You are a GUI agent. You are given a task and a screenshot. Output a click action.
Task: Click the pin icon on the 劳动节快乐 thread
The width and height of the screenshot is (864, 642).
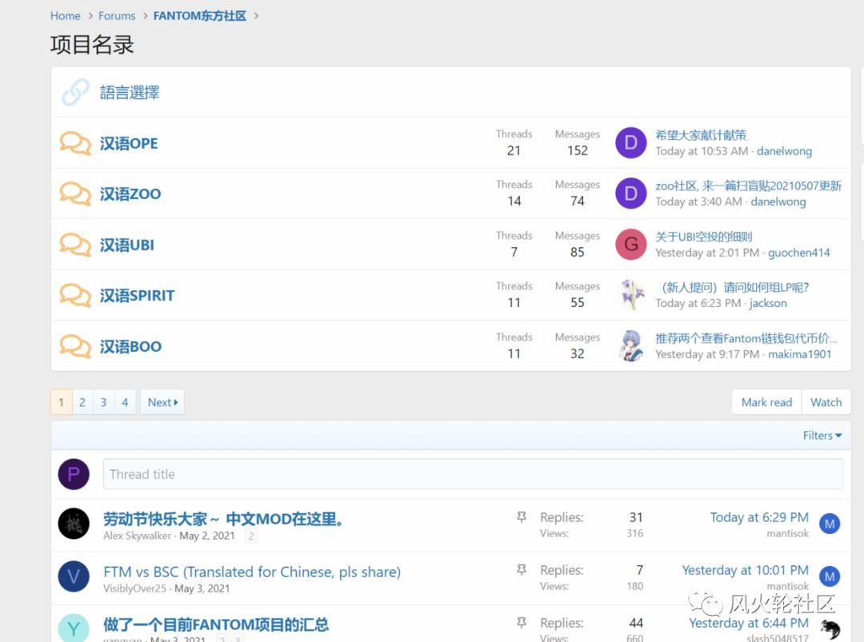pos(522,516)
